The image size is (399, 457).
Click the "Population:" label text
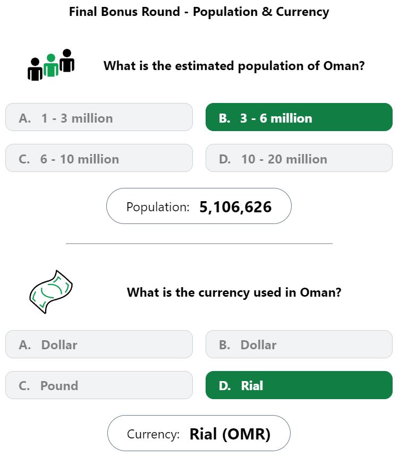point(158,207)
